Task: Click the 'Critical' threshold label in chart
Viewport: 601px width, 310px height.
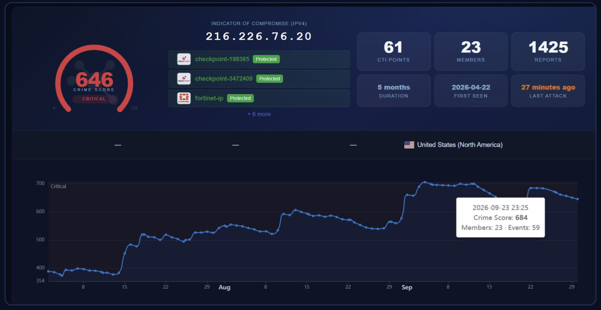Action: click(59, 186)
